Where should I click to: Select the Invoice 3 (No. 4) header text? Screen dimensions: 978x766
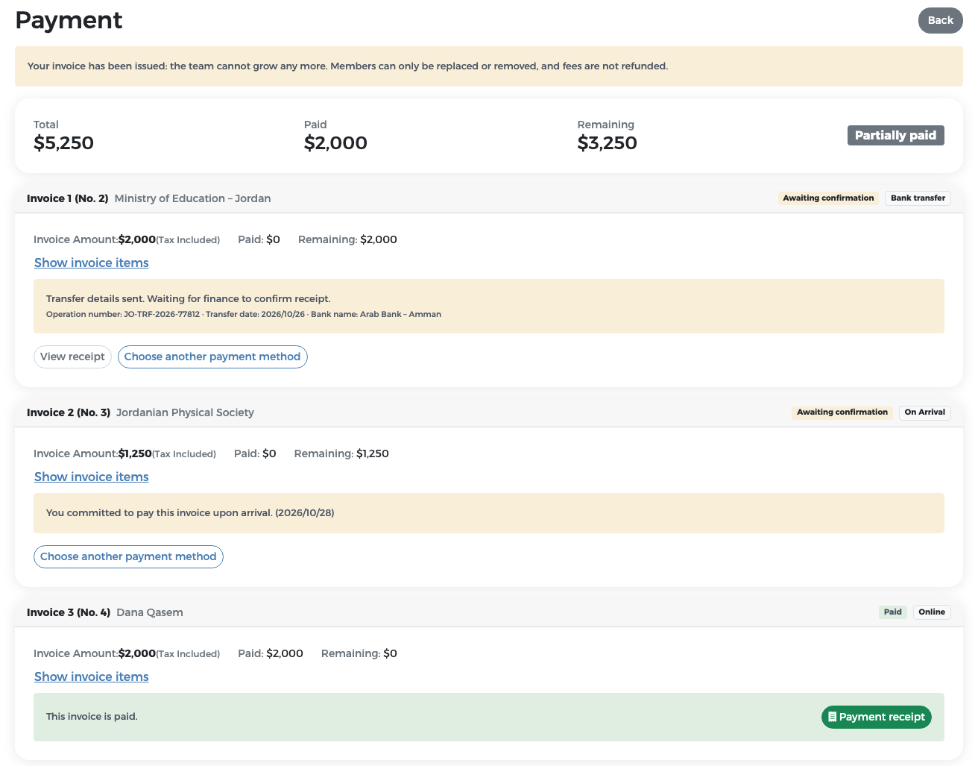(x=69, y=612)
